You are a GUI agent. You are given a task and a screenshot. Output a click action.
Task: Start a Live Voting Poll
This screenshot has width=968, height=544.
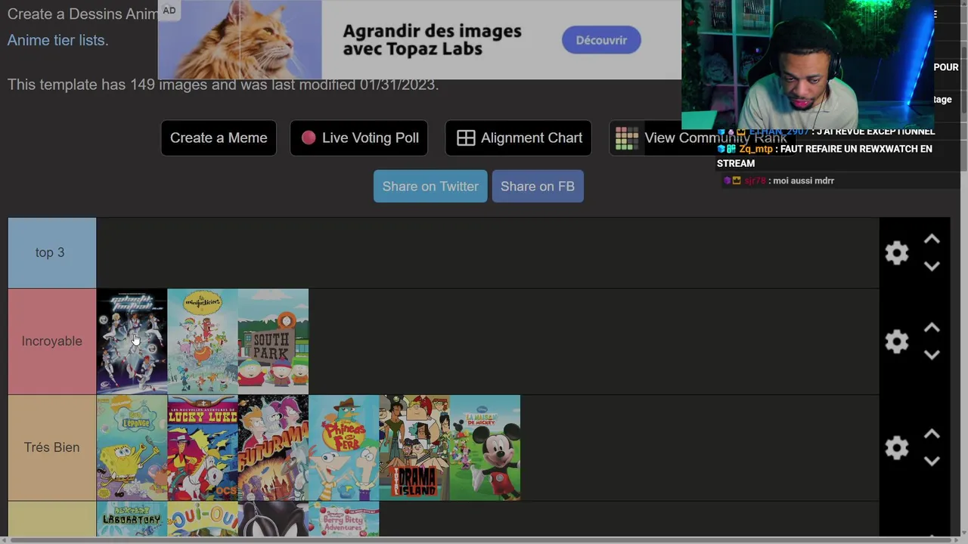point(359,138)
